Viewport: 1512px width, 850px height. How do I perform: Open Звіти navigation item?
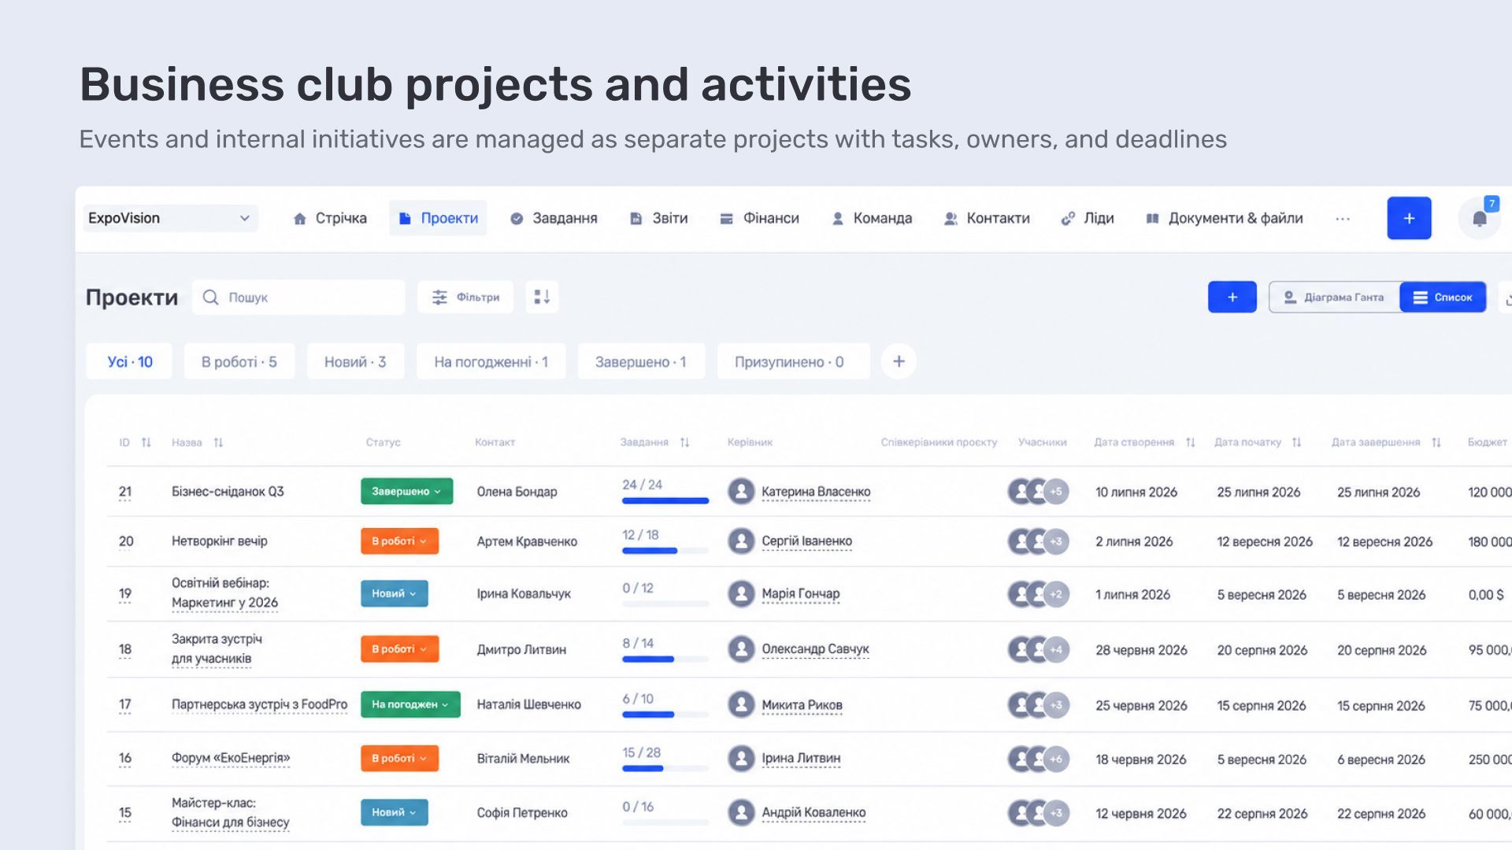[x=659, y=218]
